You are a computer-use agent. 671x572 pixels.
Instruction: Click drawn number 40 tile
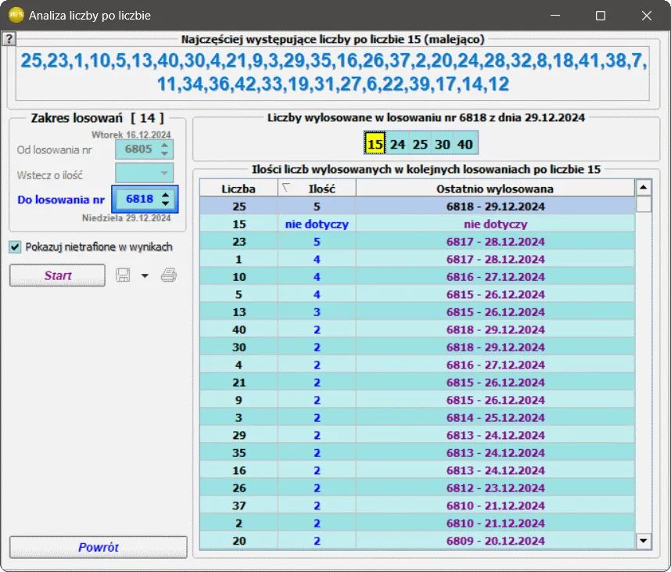pyautogui.click(x=465, y=144)
